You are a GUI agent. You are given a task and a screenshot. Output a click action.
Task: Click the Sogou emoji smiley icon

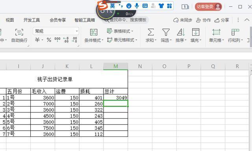[129, 6]
